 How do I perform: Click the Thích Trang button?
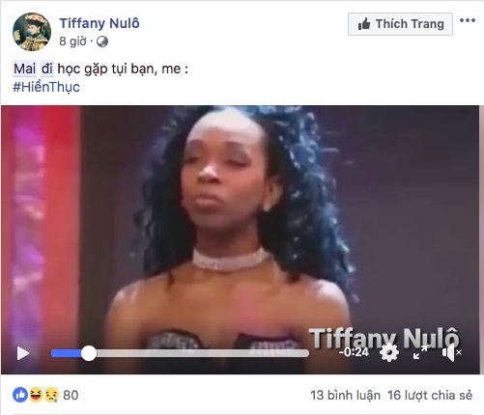tap(400, 24)
